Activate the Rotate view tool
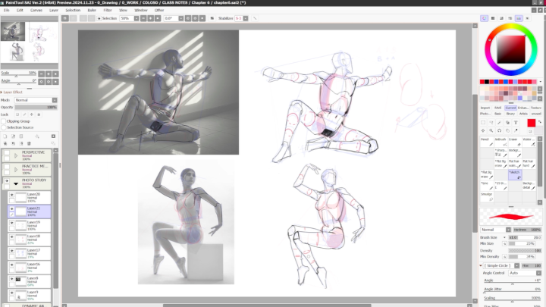The image size is (546, 307). pyautogui.click(x=499, y=130)
